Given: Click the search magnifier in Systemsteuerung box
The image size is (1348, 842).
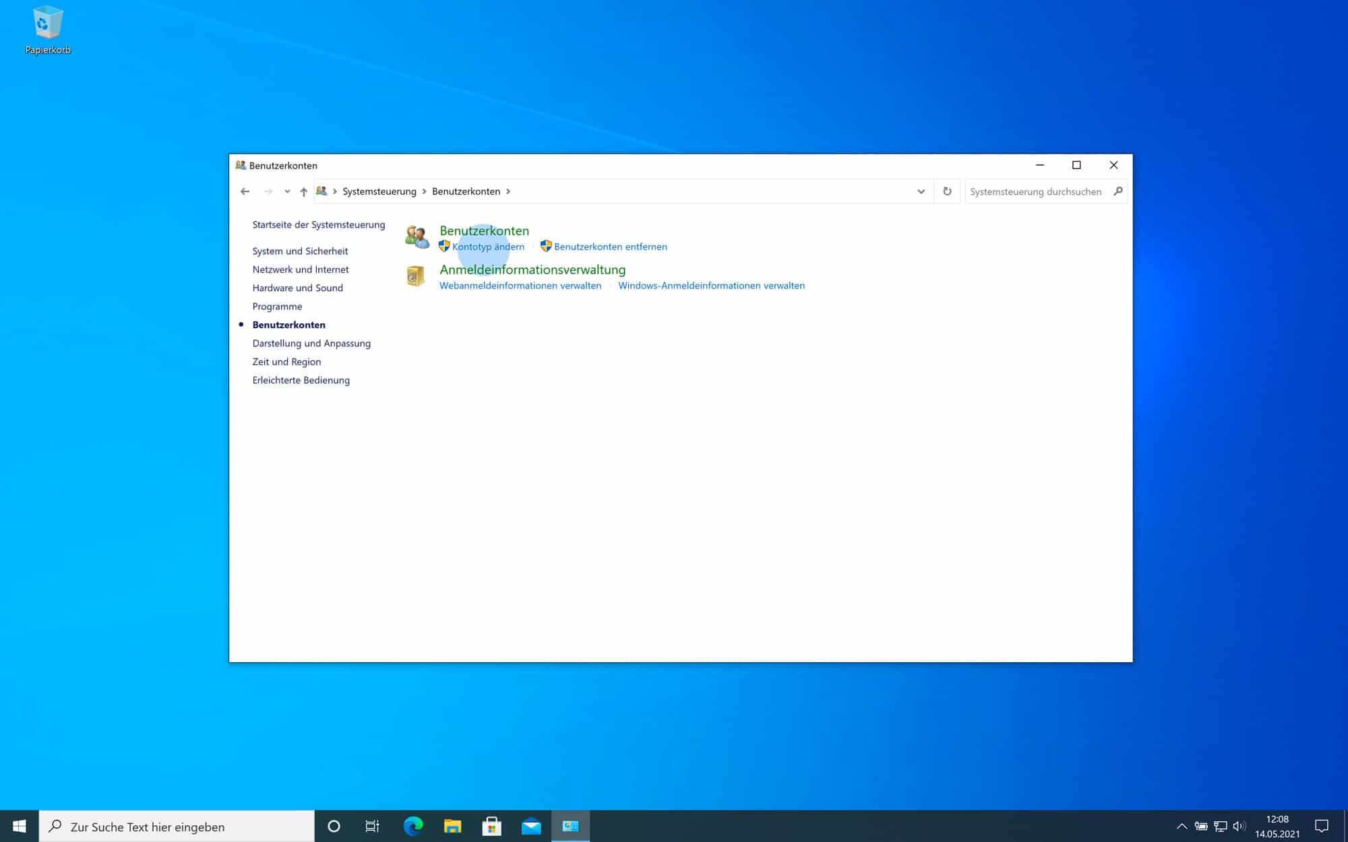Looking at the screenshot, I should pyautogui.click(x=1118, y=191).
